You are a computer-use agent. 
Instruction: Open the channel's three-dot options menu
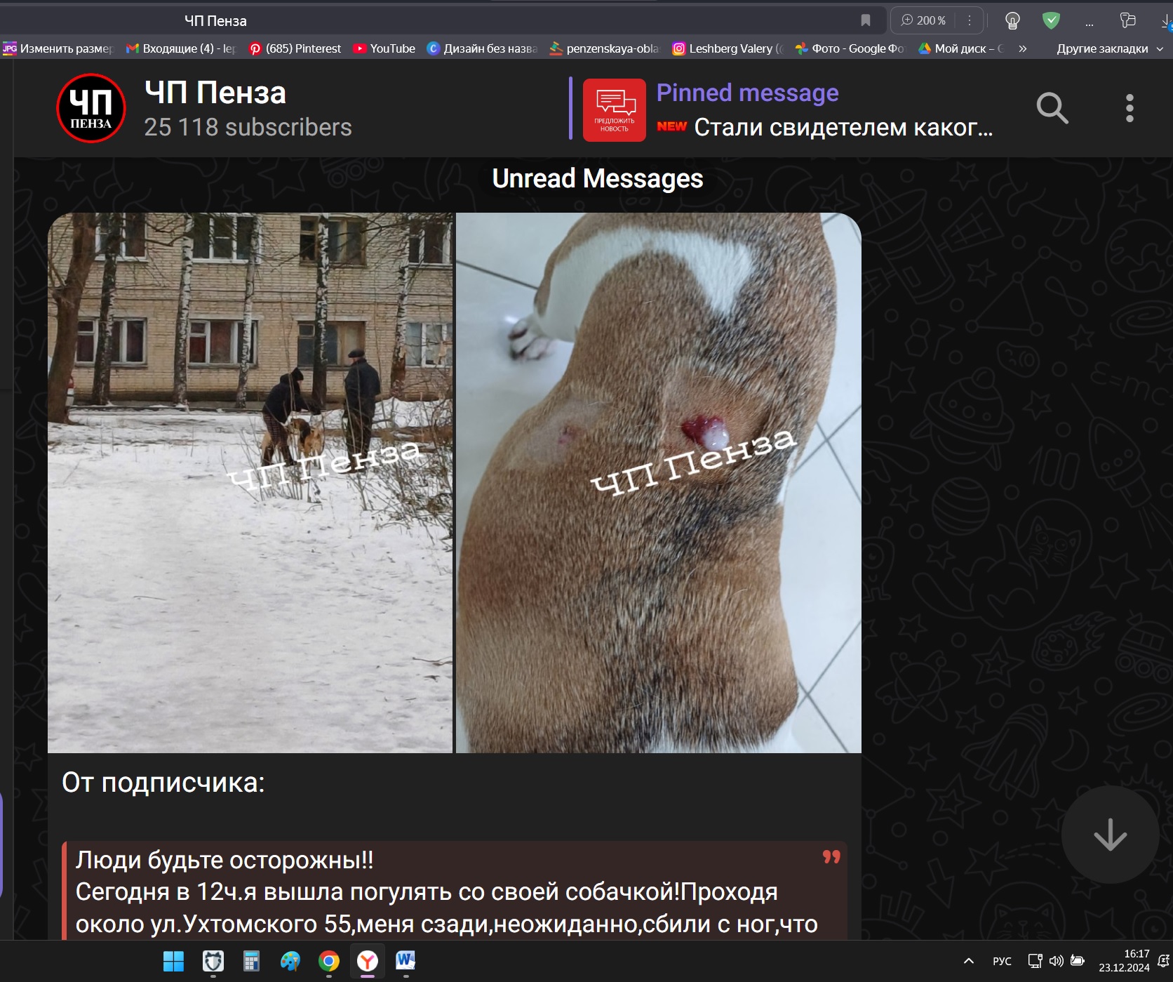[x=1129, y=108]
